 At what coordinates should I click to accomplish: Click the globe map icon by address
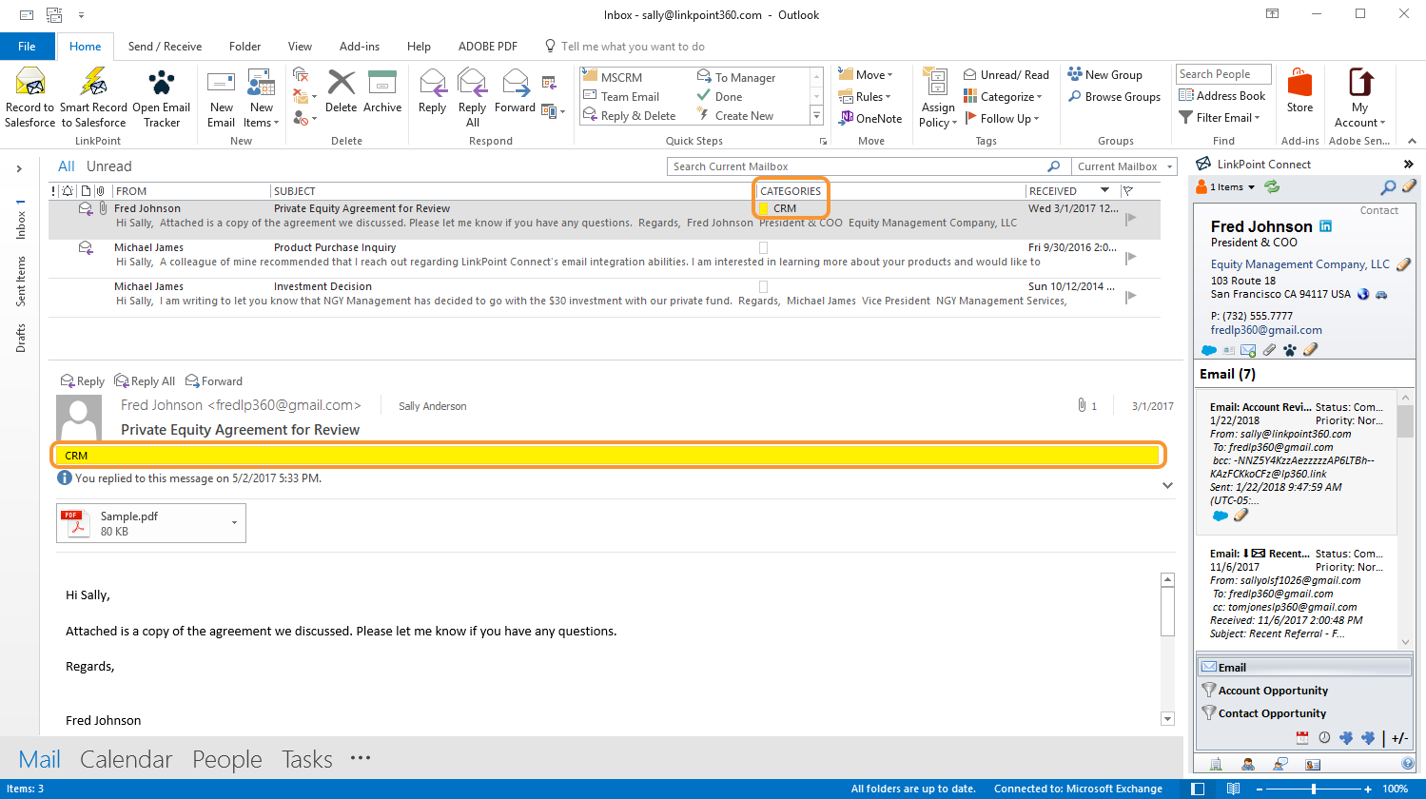[1363, 295]
